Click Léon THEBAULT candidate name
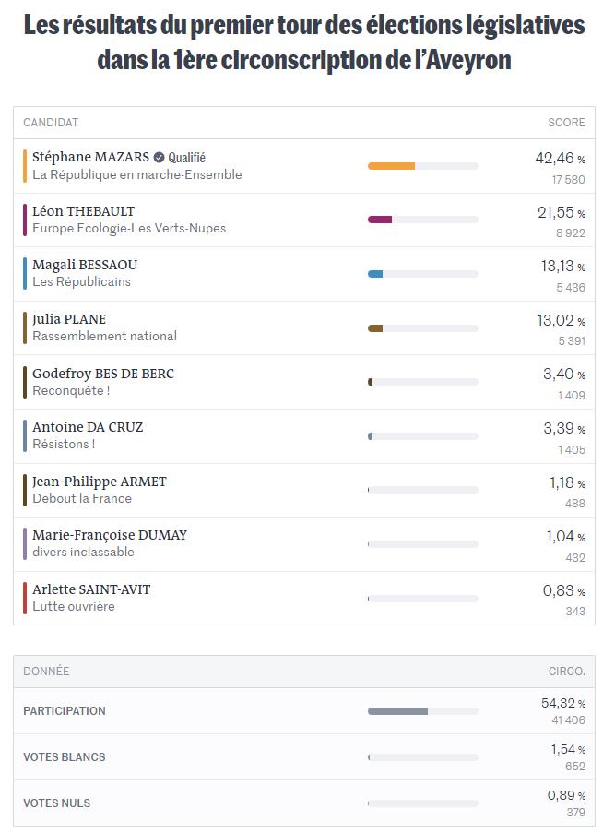Screen dimensions: 603x833 83,211
